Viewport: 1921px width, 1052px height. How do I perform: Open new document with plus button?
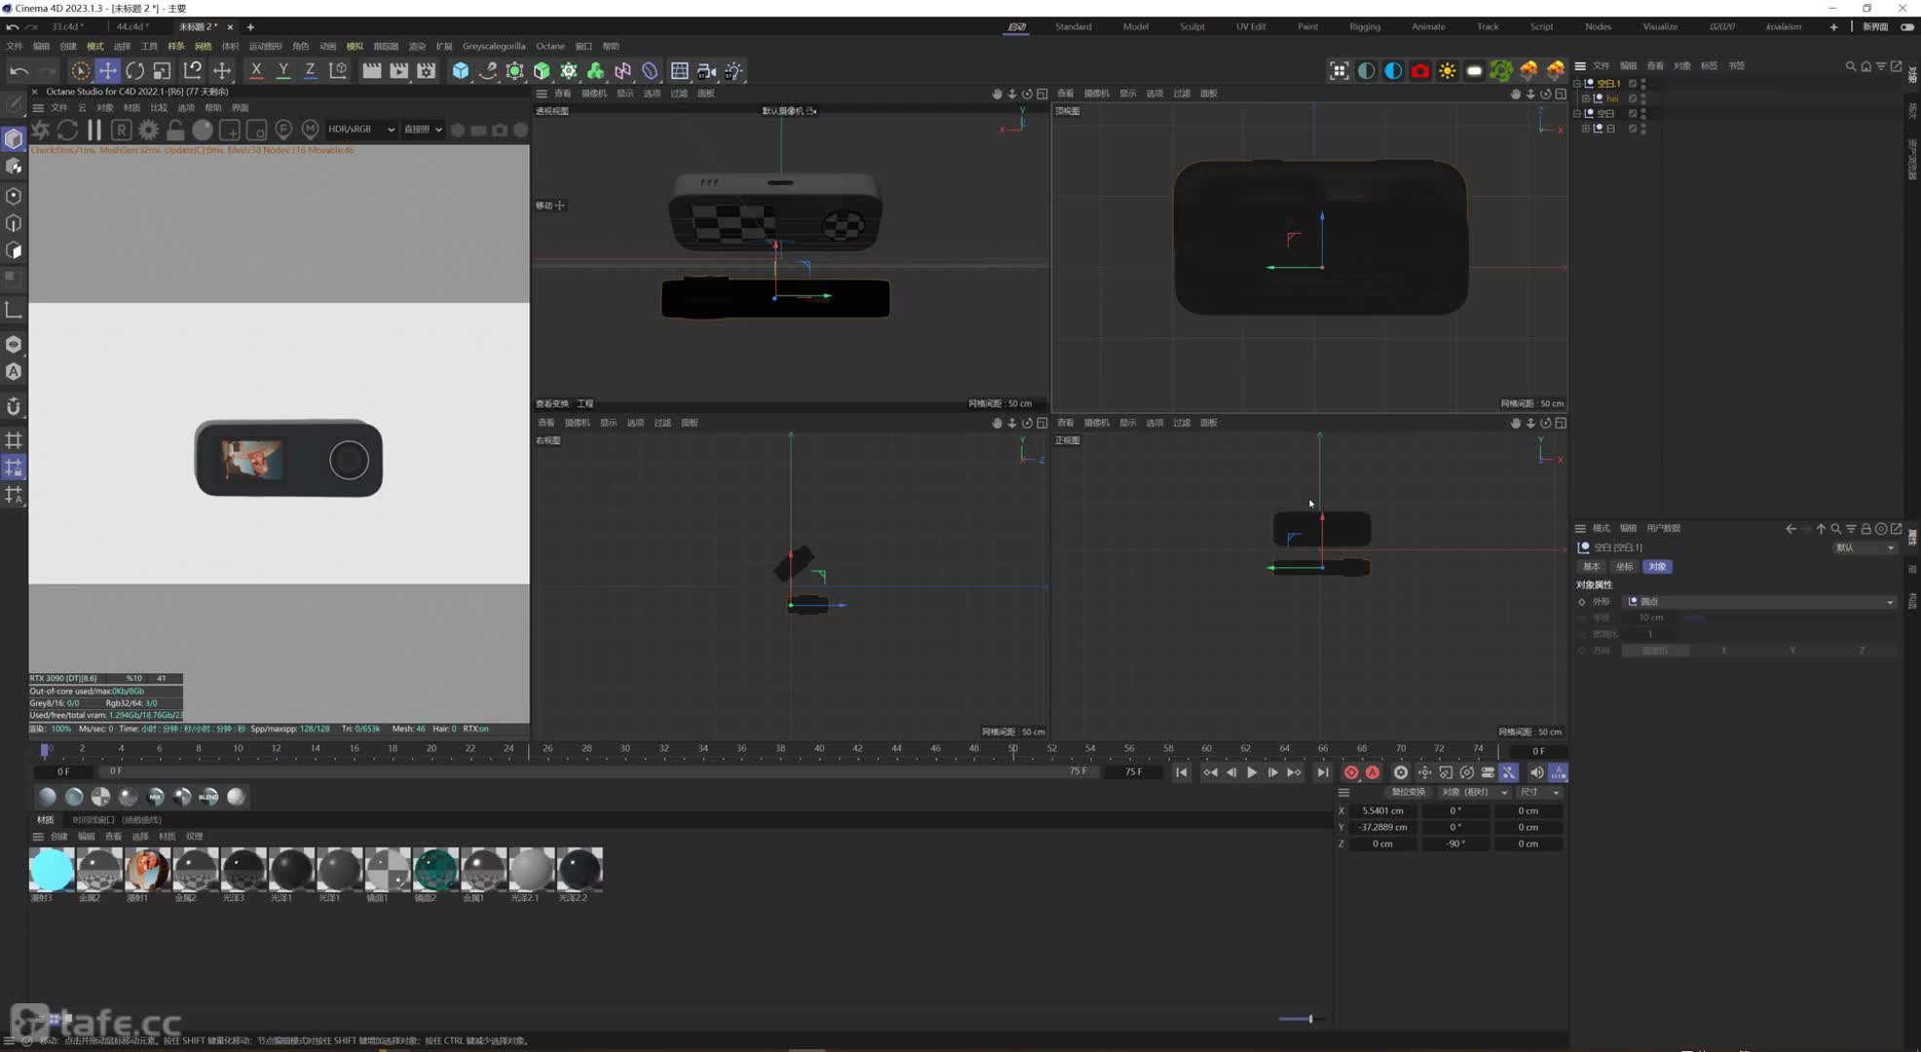(x=250, y=26)
